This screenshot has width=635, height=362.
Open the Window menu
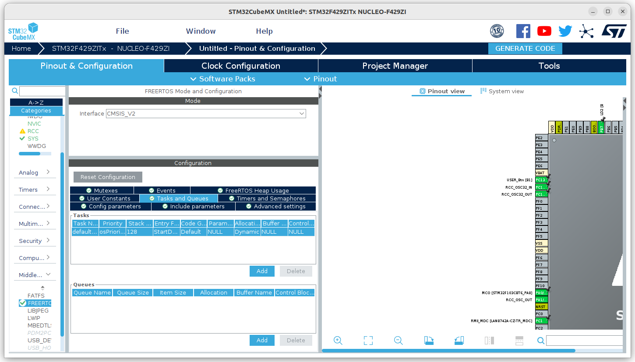click(201, 31)
